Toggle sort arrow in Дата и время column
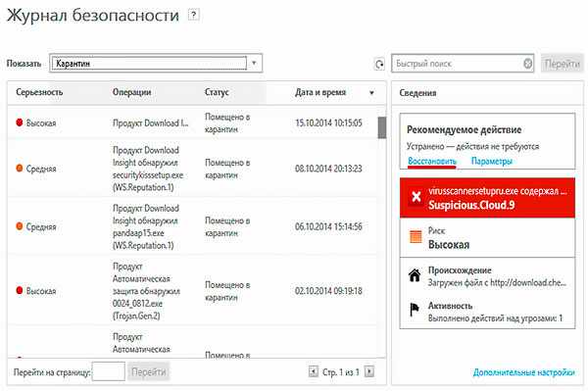This screenshot has height=391, width=588. [x=371, y=92]
